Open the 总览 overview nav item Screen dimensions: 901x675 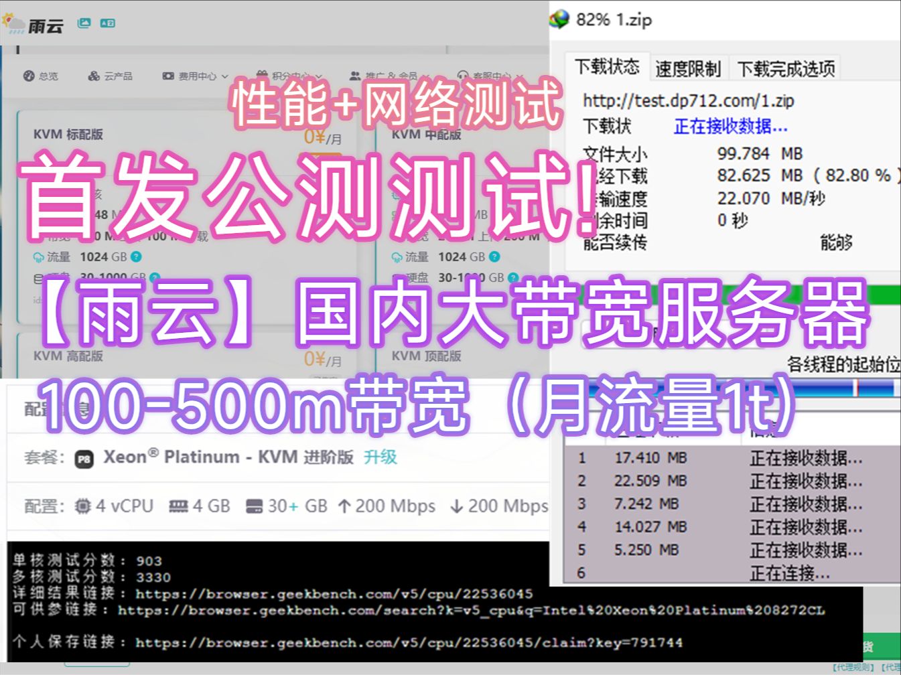pos(41,76)
